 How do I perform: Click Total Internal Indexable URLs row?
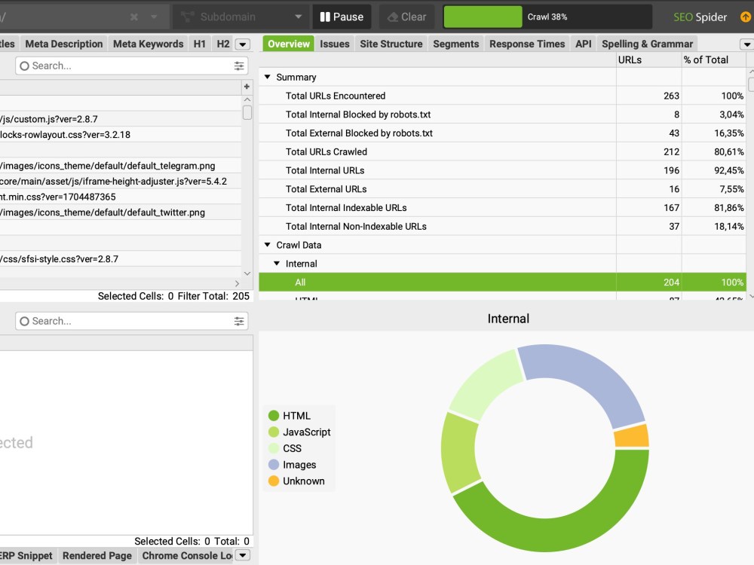click(x=502, y=208)
